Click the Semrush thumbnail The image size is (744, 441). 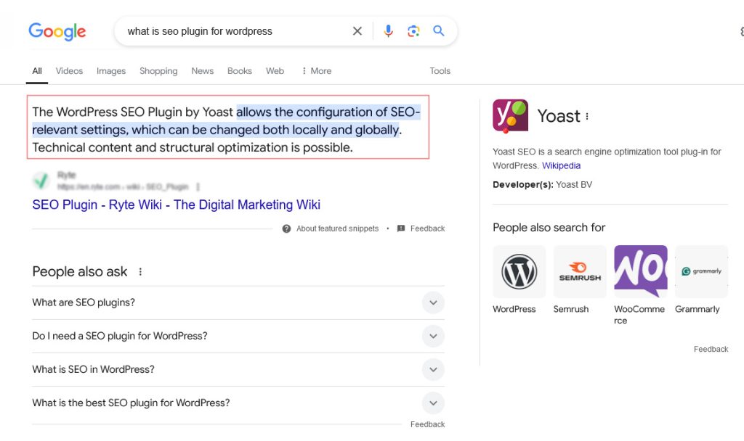coord(579,271)
